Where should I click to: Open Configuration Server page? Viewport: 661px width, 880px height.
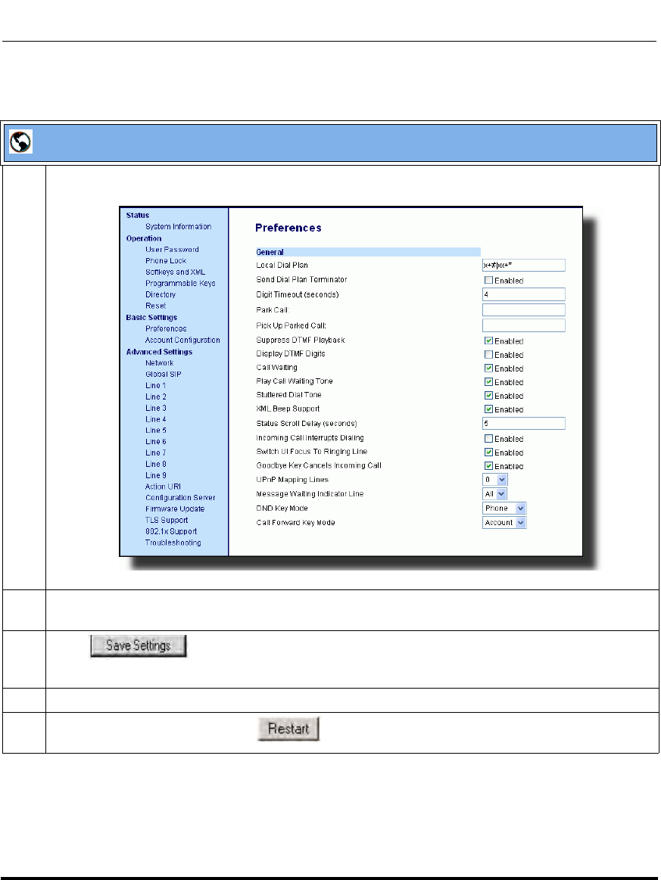tap(180, 498)
